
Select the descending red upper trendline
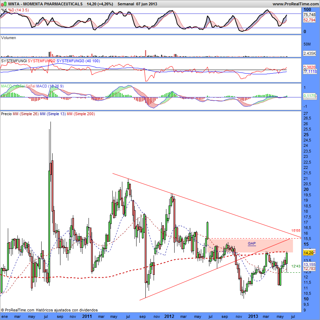(207, 205)
